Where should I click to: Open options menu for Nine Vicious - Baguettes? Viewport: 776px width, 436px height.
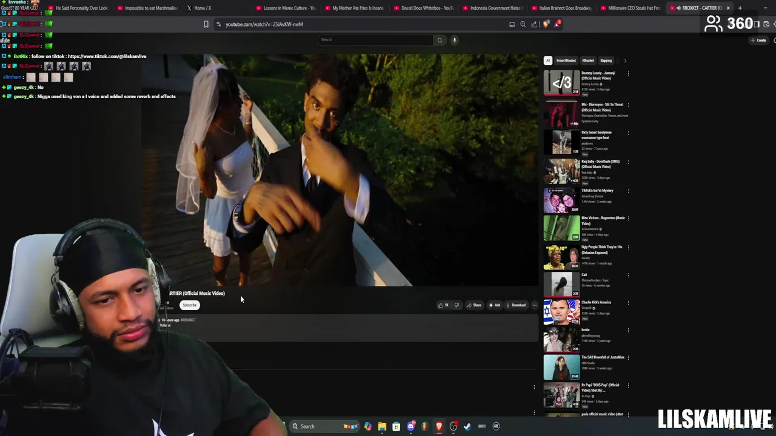click(x=628, y=218)
